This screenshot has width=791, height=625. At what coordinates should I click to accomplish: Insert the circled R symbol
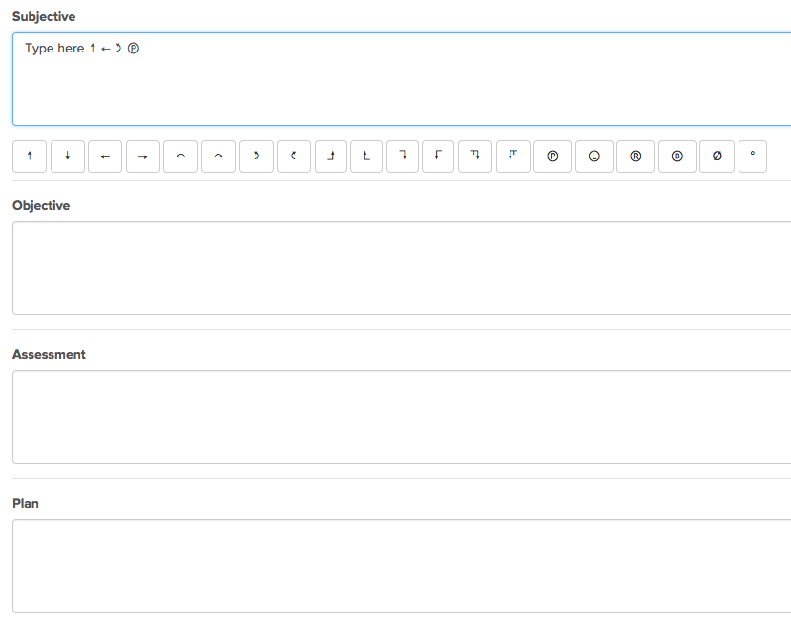635,156
